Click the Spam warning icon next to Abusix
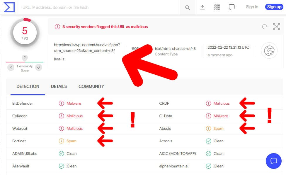Viewport: 286px width, 175px height. [x=208, y=128]
